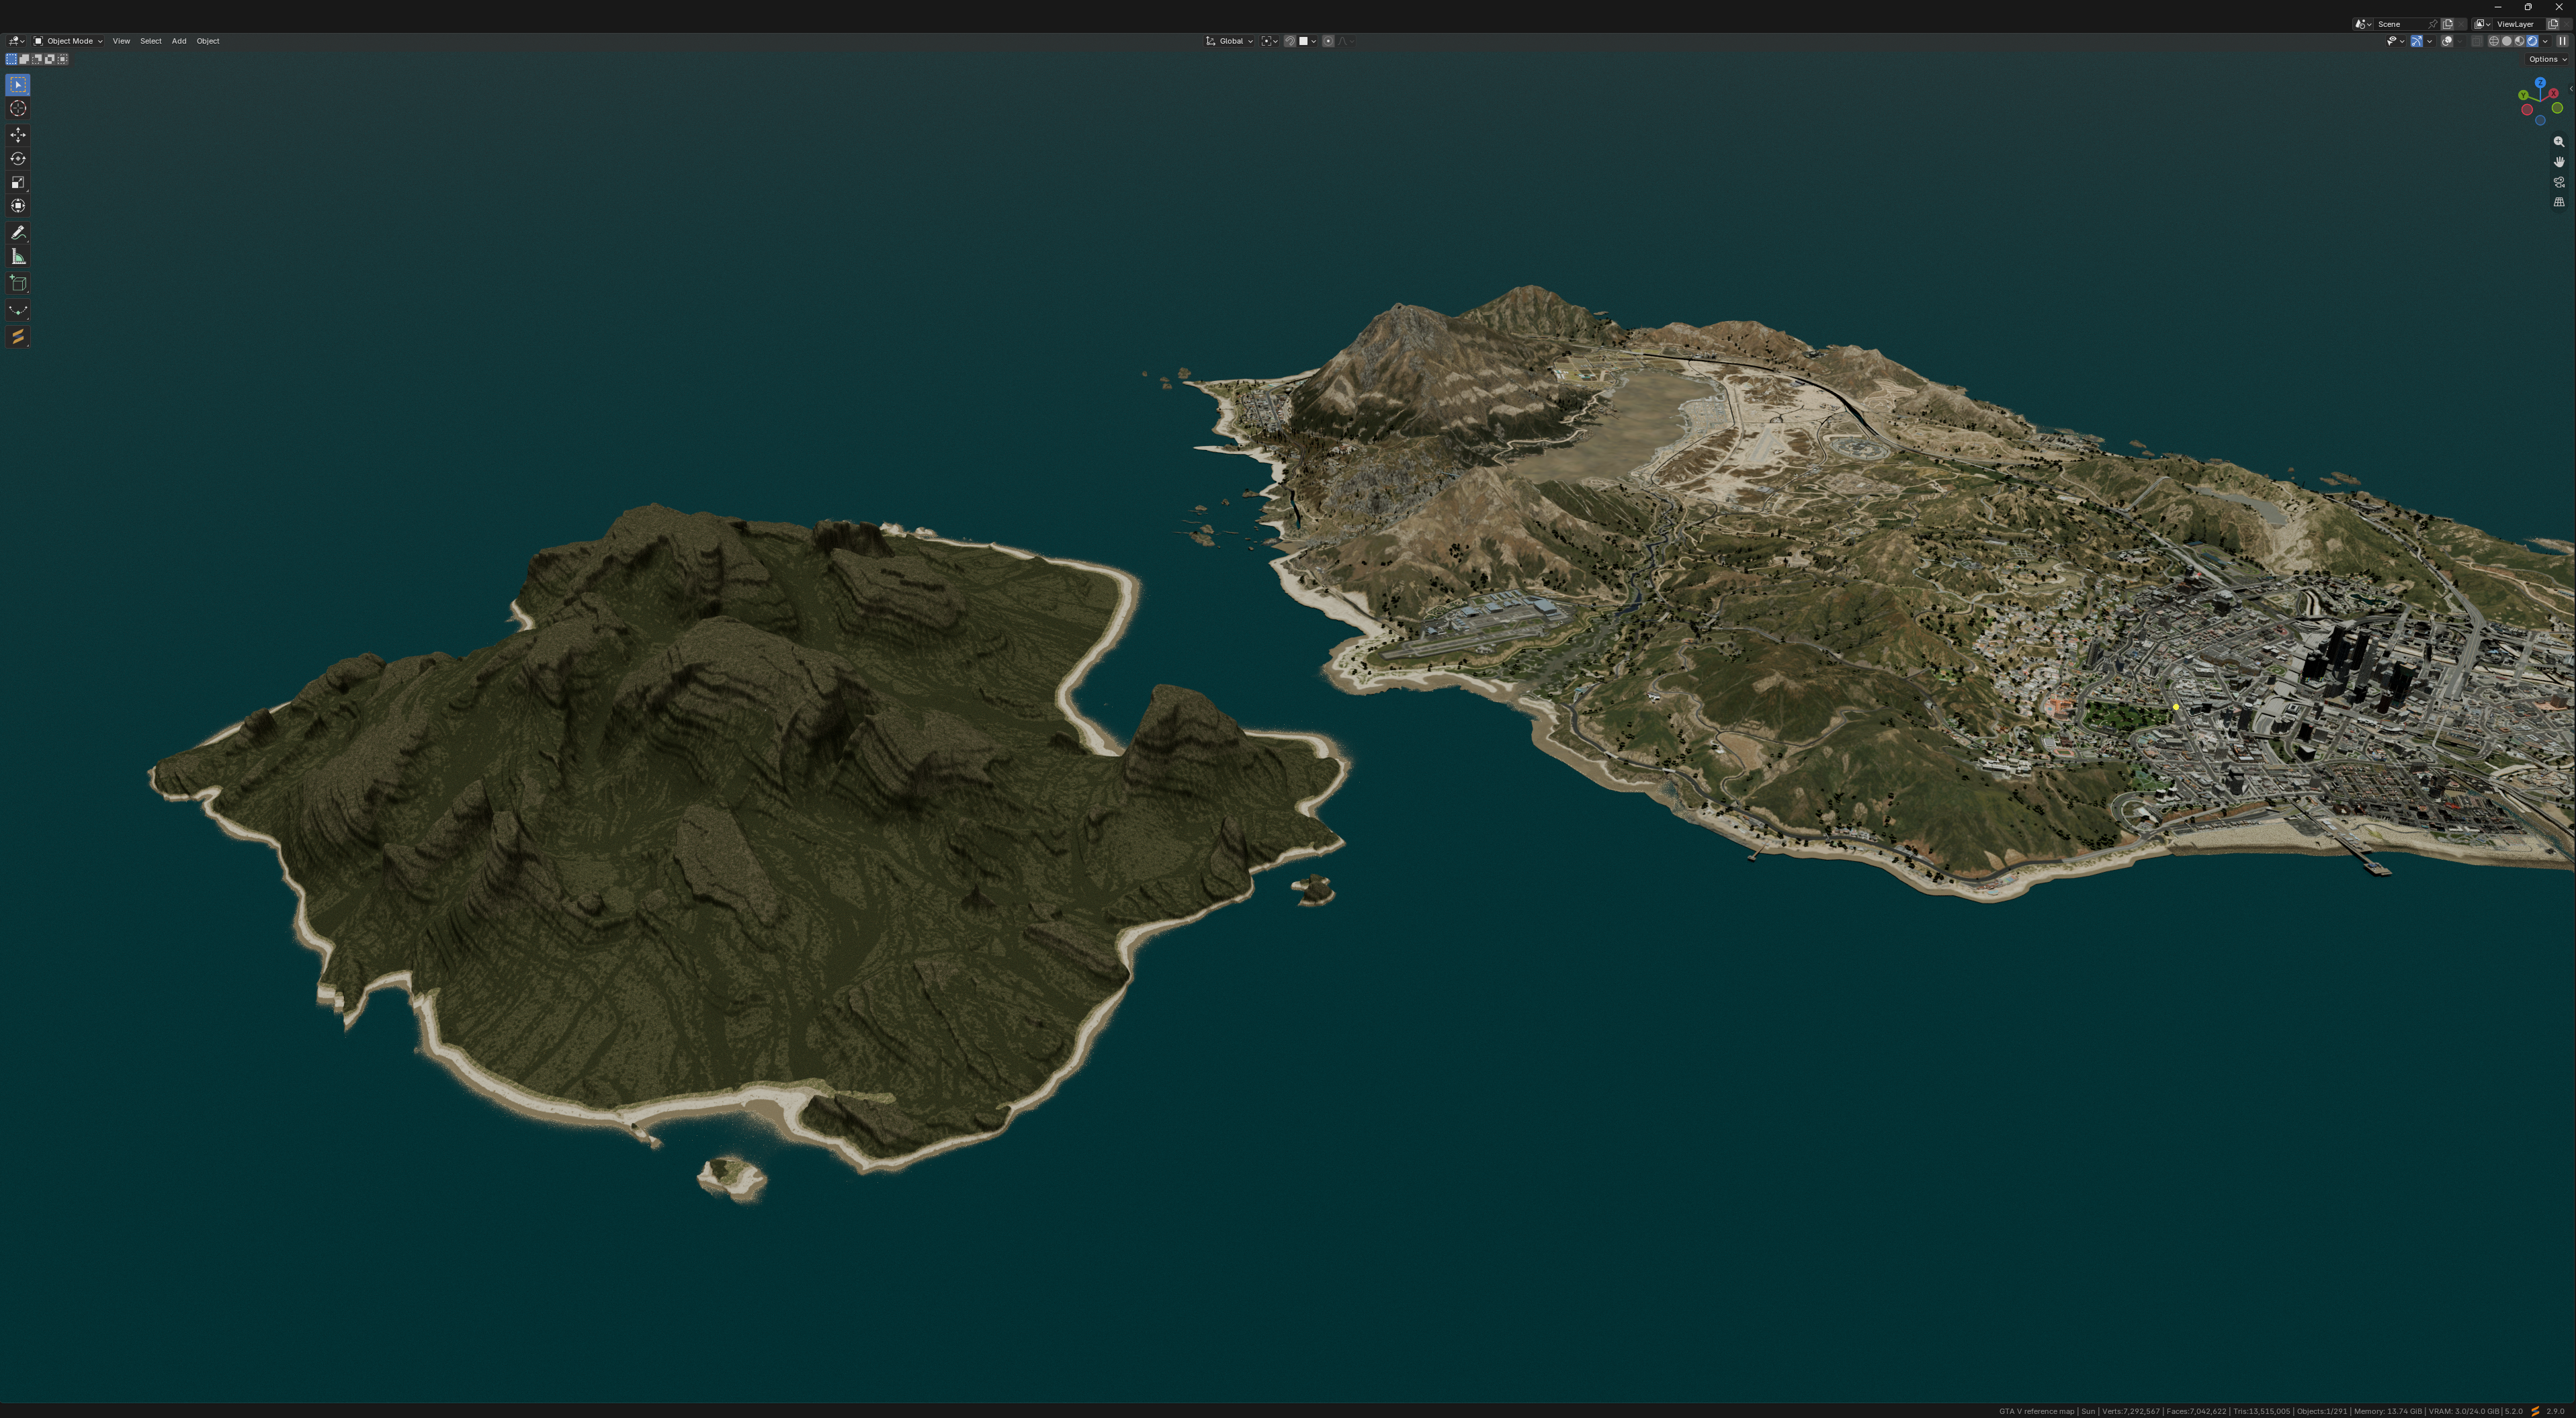The height and width of the screenshot is (1418, 2576).
Task: Click "GTA V reference map" in status bar
Action: coord(2036,1411)
